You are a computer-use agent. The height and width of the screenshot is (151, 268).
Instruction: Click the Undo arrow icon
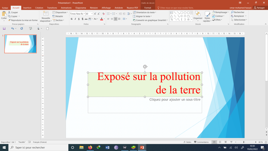point(12,28)
